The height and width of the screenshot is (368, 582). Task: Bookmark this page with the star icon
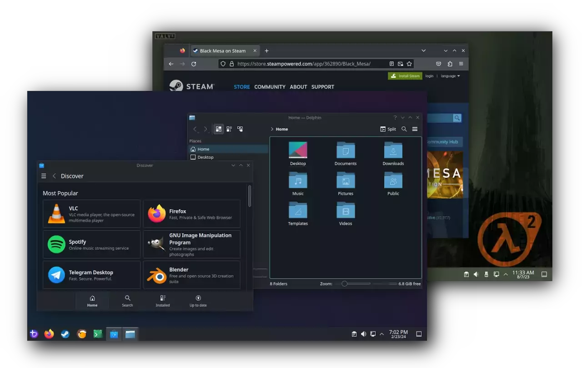[409, 64]
